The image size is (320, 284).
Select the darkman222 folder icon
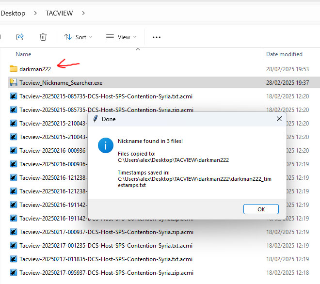tap(14, 69)
